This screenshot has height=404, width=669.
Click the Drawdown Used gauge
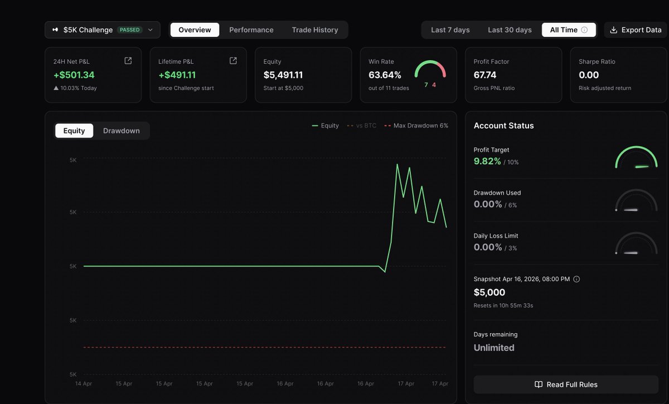[x=636, y=200]
